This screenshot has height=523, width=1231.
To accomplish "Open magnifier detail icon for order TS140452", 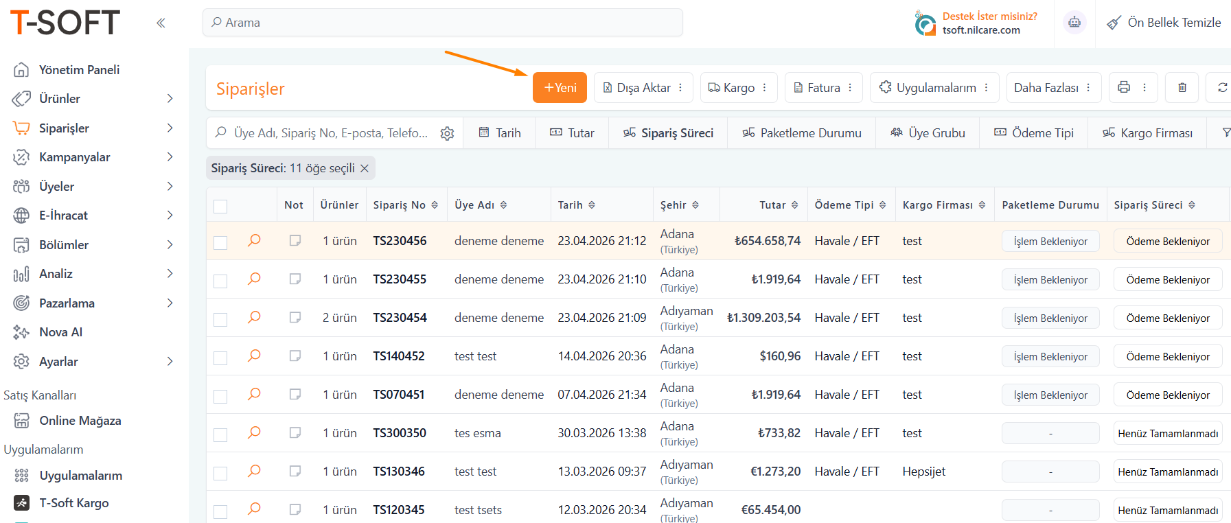I will [254, 356].
